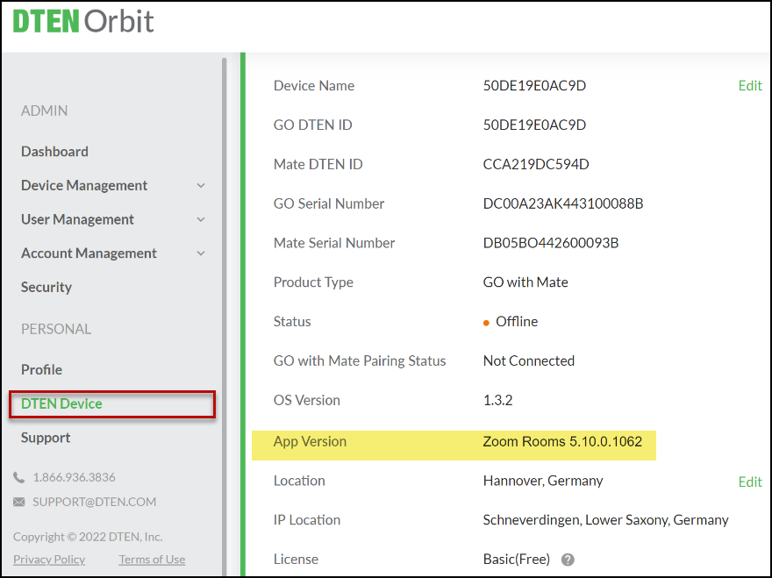The width and height of the screenshot is (772, 578).
Task: Open Account Management in the sidebar
Action: pos(89,253)
